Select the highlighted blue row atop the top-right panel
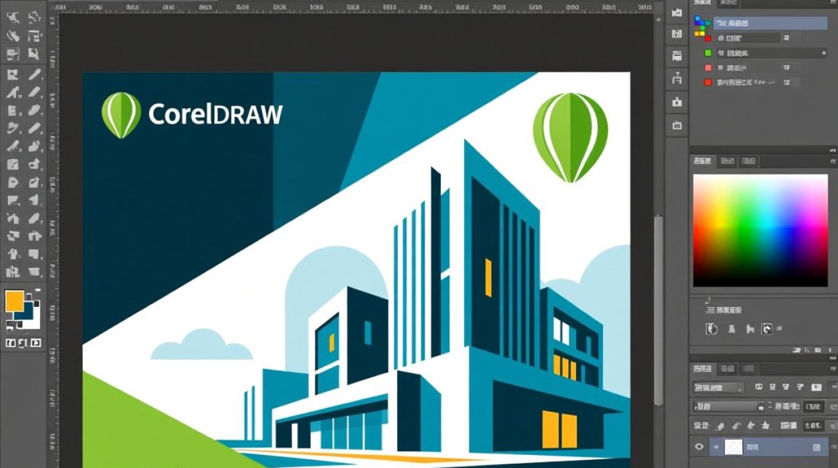Screen dimensions: 838x468 (x=771, y=23)
